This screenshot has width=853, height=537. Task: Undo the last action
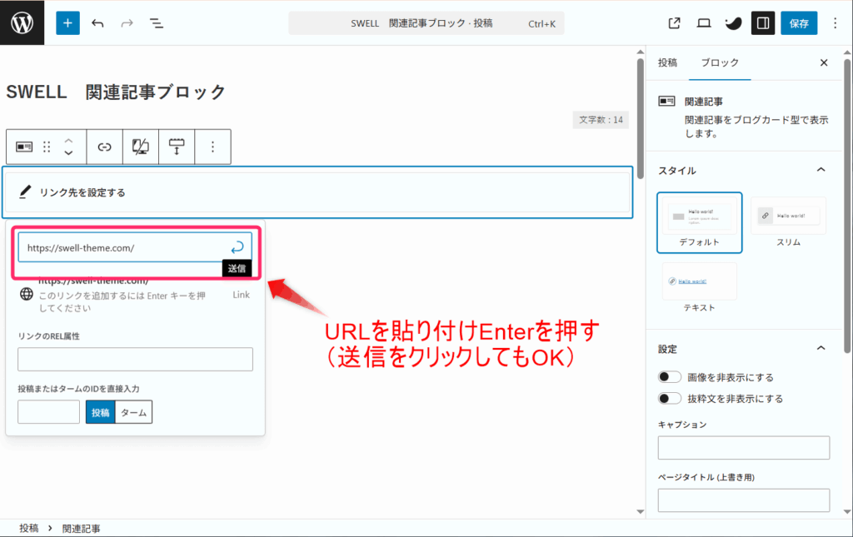[97, 23]
